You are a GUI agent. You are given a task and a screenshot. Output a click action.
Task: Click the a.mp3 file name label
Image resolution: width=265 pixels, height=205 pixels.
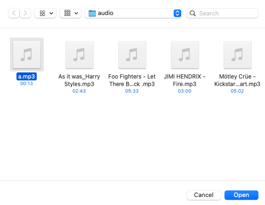click(x=26, y=77)
